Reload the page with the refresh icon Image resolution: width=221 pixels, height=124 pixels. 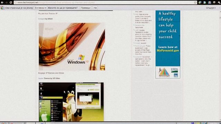pyautogui.click(x=11, y=2)
